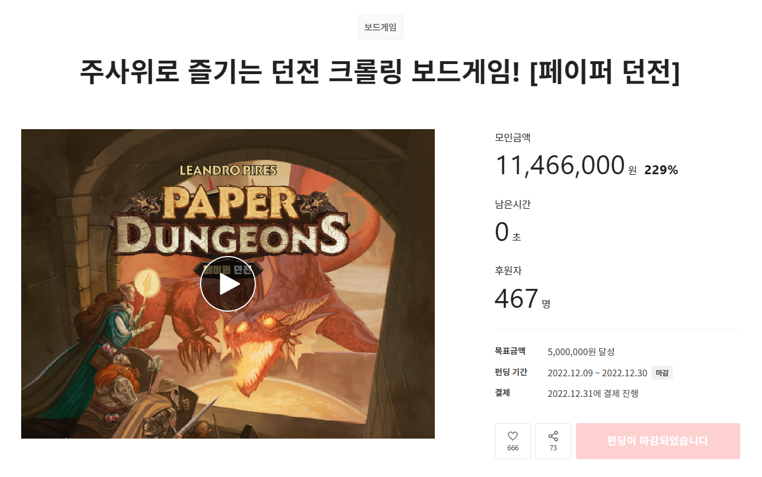This screenshot has height=477, width=762.
Task: Click the 2022.12.31에 결제 진행 text
Action: click(593, 394)
